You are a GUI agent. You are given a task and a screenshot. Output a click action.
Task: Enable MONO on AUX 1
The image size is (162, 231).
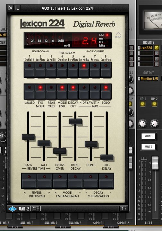point(148,136)
